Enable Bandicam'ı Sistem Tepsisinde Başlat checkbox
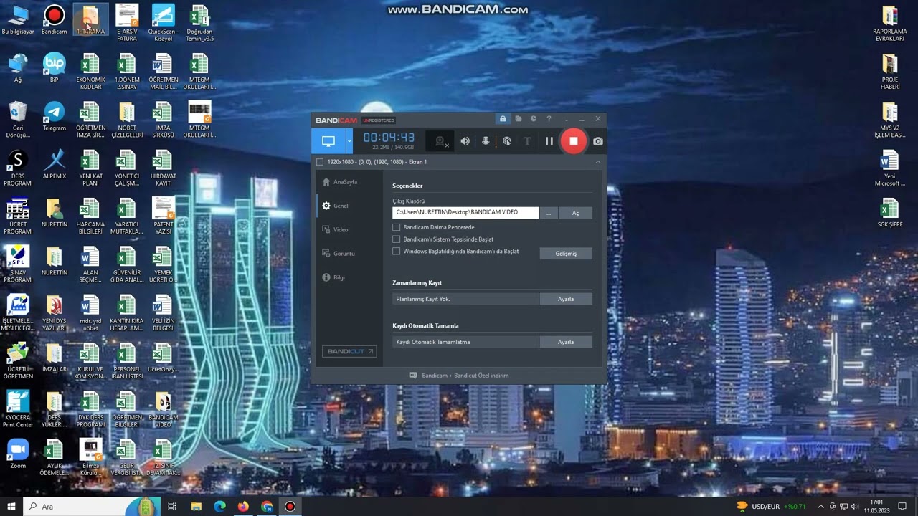 pos(397,239)
